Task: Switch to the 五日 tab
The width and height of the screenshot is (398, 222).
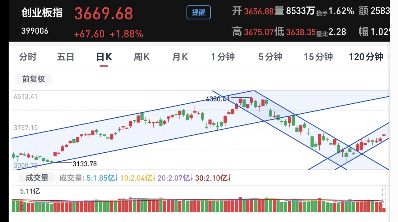Action: [66, 57]
